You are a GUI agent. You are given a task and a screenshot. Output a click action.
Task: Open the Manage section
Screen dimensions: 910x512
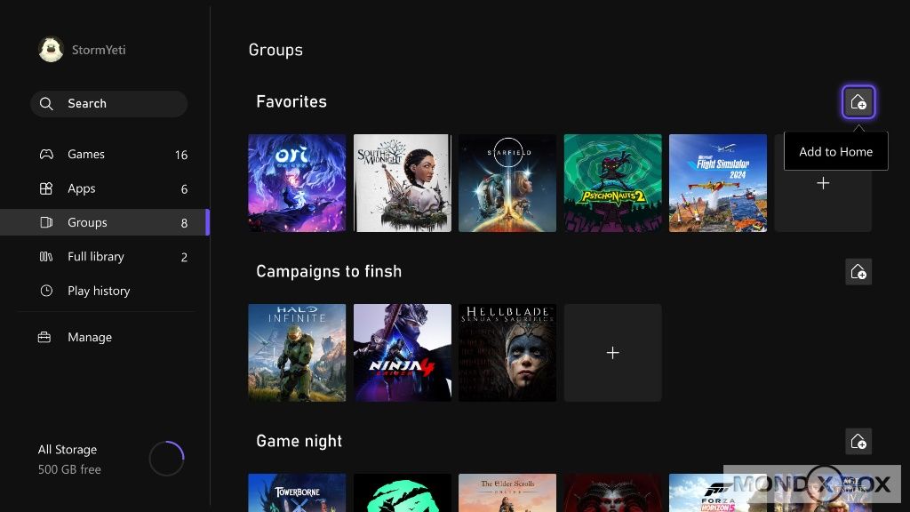pyautogui.click(x=90, y=338)
